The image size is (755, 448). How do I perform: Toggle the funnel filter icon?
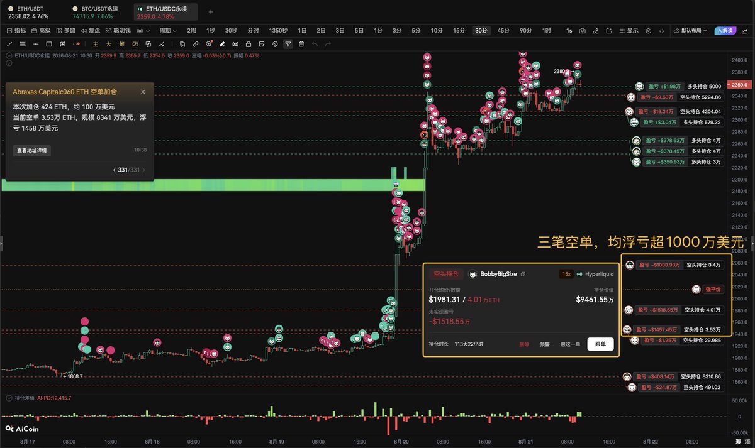288,44
